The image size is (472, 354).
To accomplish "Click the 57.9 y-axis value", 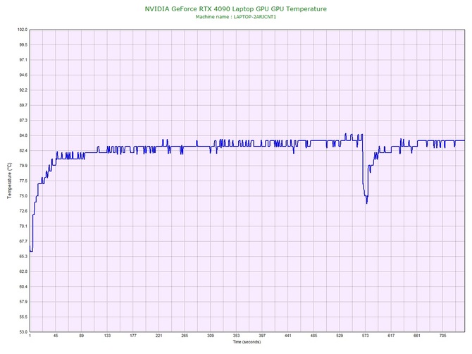I will click(23, 302).
